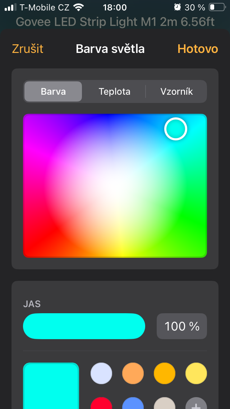The image size is (230, 409).
Task: Select the beige preset swatch
Action: click(165, 403)
